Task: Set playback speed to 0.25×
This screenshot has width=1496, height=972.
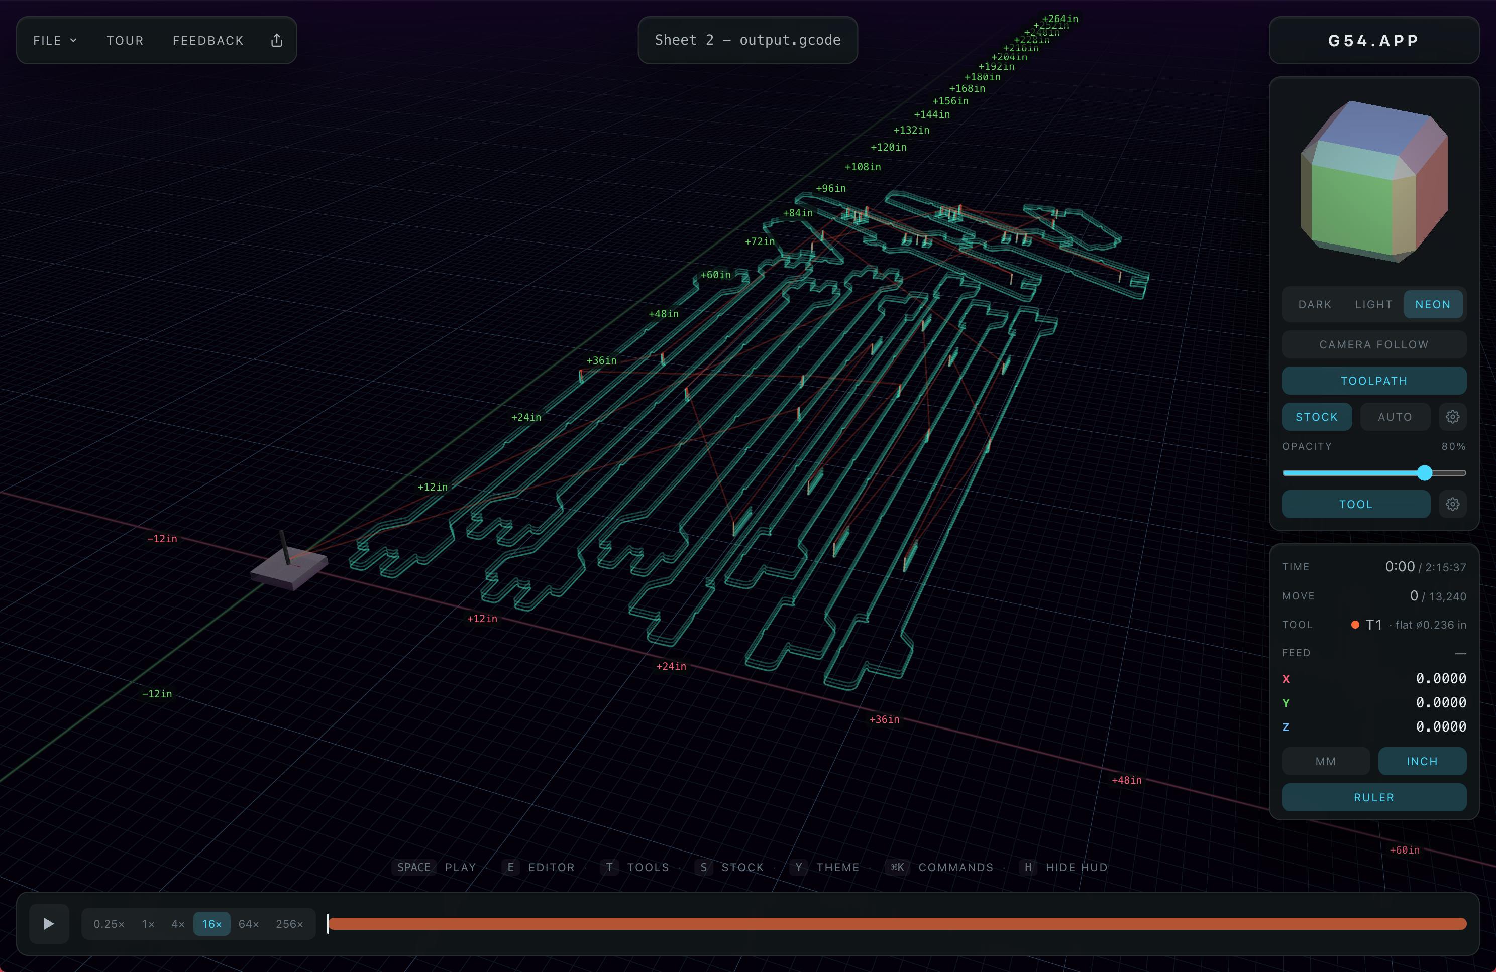Action: tap(109, 924)
